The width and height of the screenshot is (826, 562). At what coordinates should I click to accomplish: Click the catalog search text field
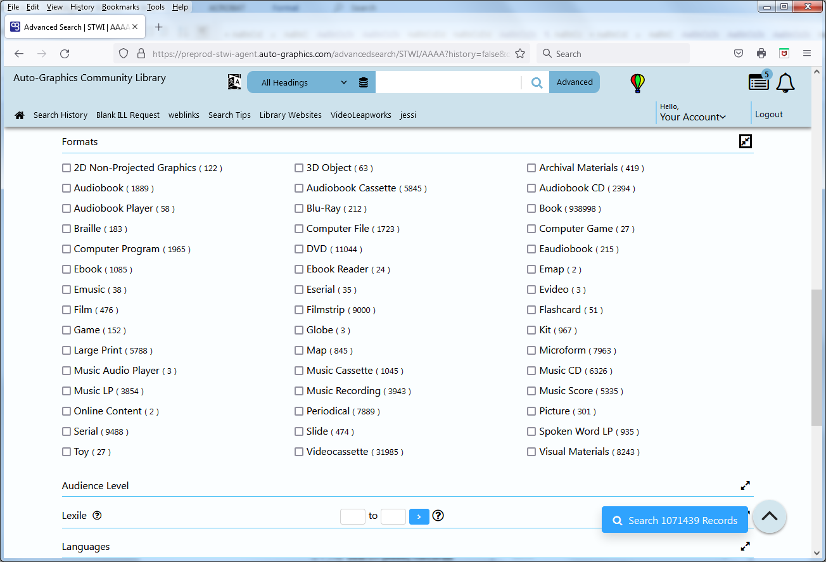[x=448, y=82]
